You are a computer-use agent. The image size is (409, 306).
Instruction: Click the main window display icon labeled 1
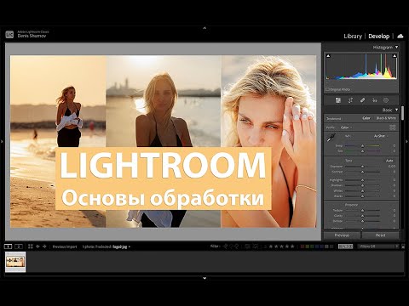(x=9, y=246)
